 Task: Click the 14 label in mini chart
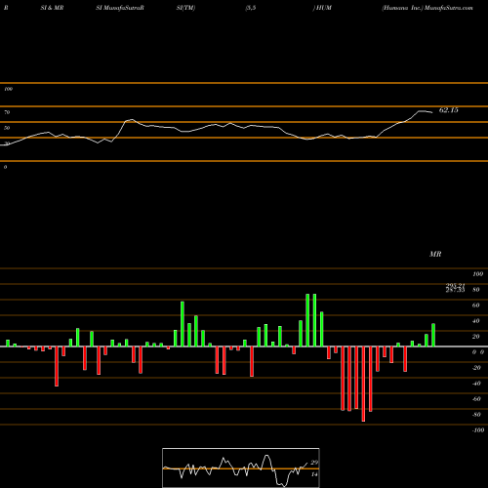[314, 474]
